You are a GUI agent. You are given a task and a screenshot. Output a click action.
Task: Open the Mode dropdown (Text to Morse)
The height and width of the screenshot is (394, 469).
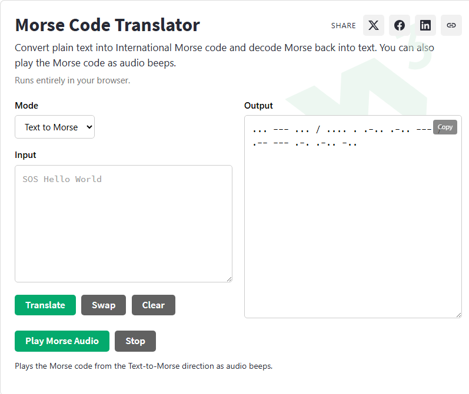tap(55, 127)
